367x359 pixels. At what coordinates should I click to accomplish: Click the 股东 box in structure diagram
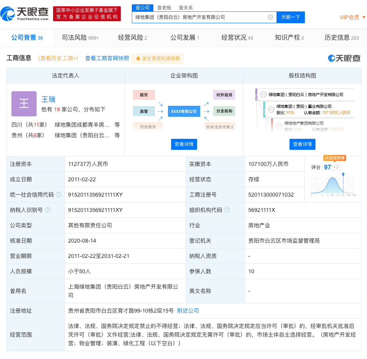pyautogui.click(x=144, y=95)
